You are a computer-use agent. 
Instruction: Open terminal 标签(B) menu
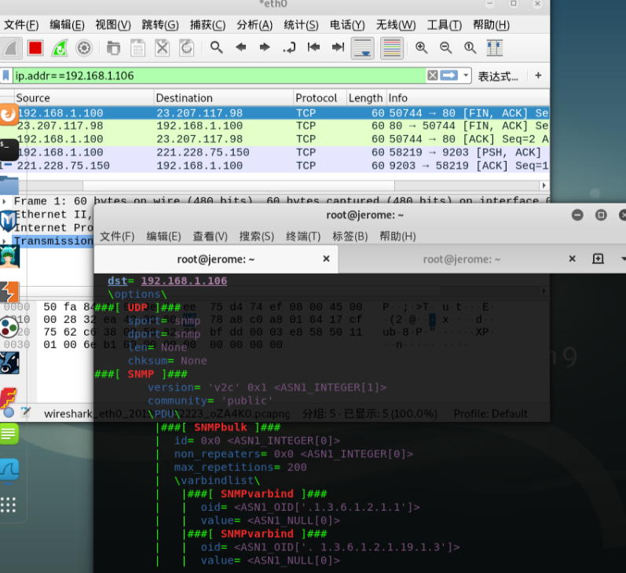(350, 237)
